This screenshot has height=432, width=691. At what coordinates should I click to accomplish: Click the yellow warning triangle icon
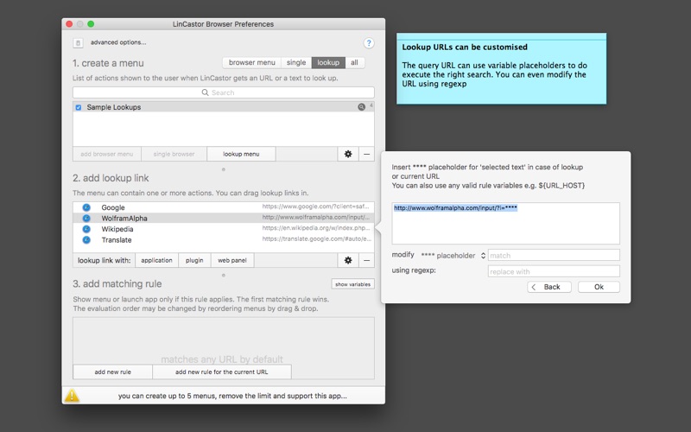(72, 396)
